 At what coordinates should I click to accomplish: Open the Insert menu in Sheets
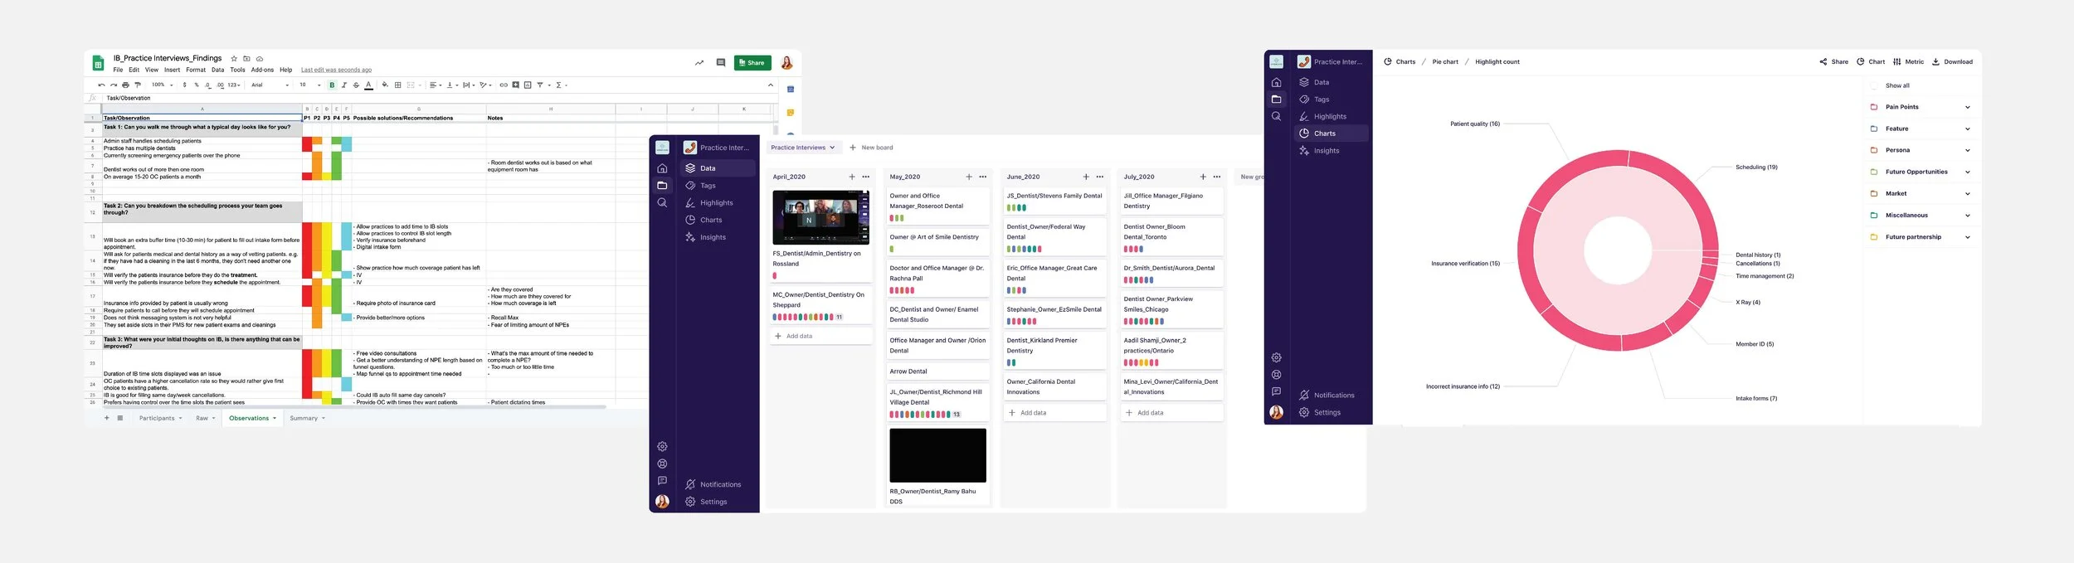coord(172,70)
